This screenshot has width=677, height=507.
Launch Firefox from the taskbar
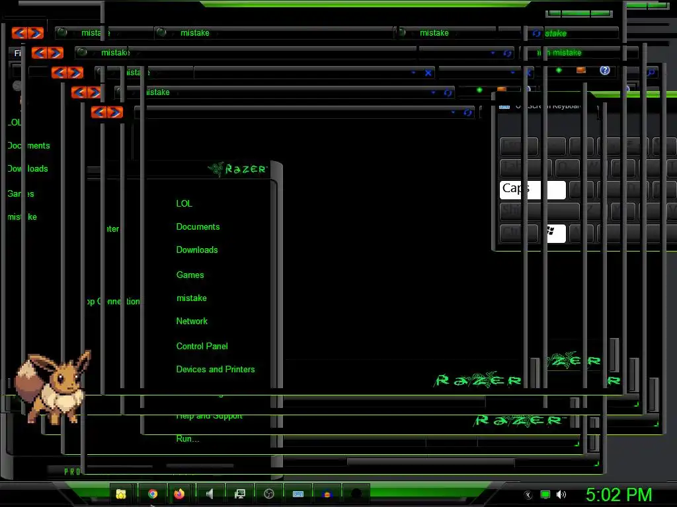click(x=179, y=494)
